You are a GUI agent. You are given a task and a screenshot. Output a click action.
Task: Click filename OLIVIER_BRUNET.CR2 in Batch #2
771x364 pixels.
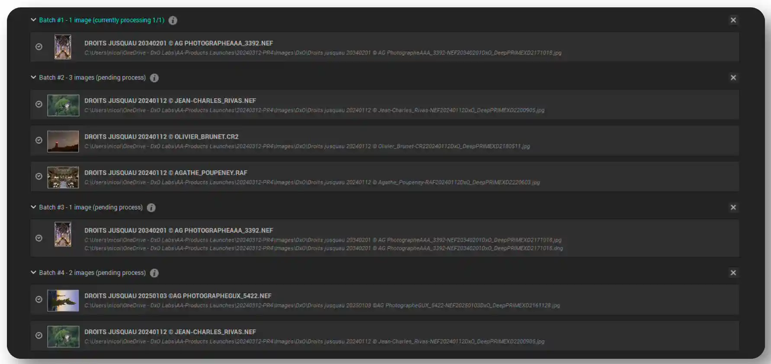point(161,137)
